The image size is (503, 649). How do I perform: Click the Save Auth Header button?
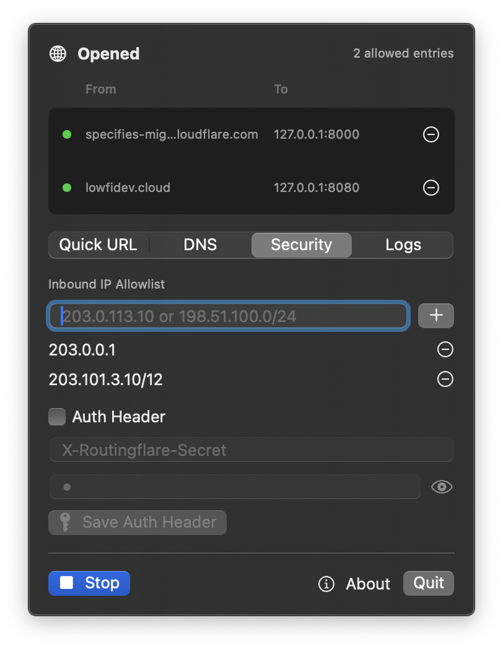[138, 522]
